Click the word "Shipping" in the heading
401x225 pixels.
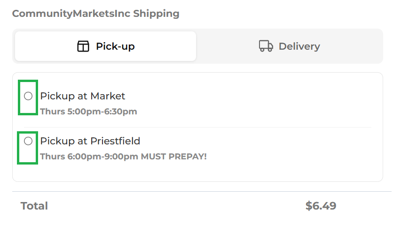click(x=156, y=14)
